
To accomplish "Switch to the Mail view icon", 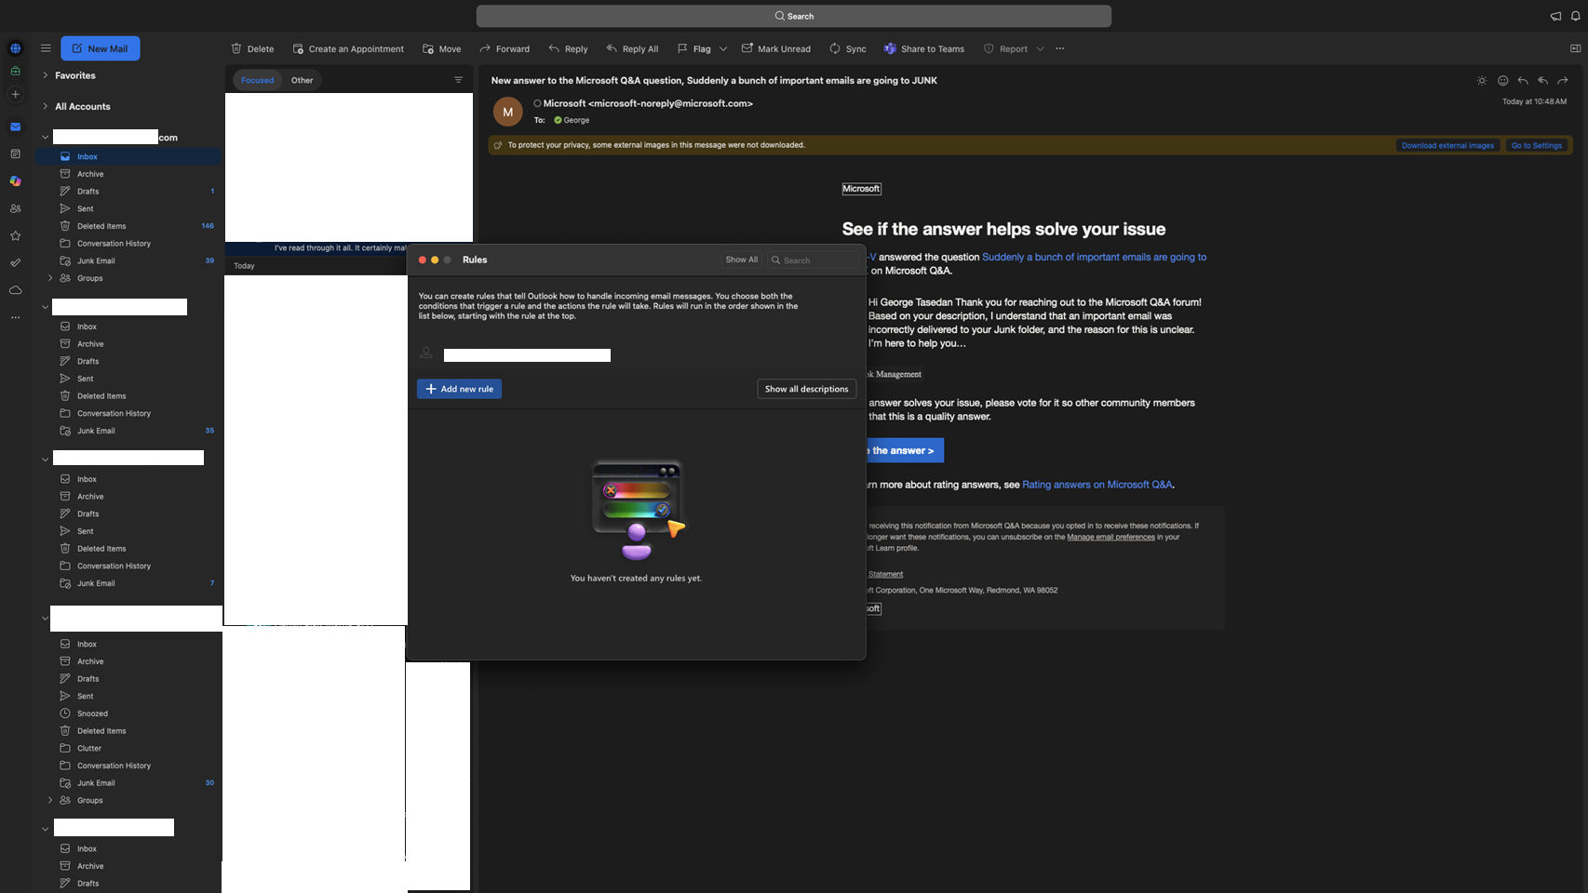I will click(x=15, y=127).
